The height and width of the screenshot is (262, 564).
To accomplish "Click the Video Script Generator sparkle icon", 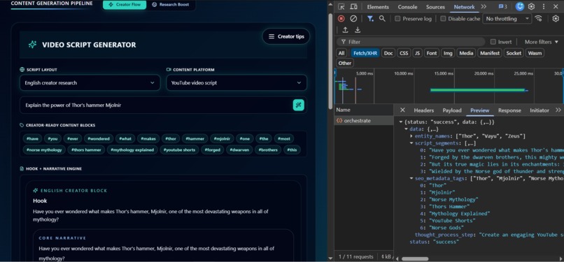I will tap(32, 45).
